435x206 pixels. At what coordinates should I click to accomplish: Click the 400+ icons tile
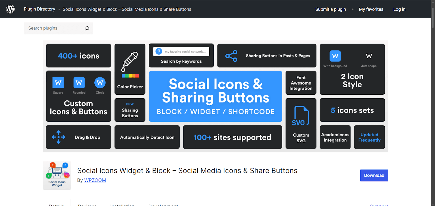(x=79, y=56)
